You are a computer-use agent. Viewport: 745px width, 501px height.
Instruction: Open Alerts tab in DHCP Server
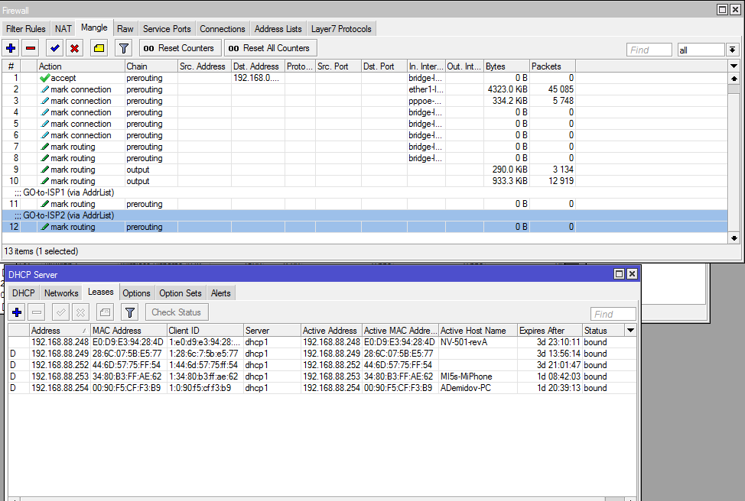pos(221,293)
